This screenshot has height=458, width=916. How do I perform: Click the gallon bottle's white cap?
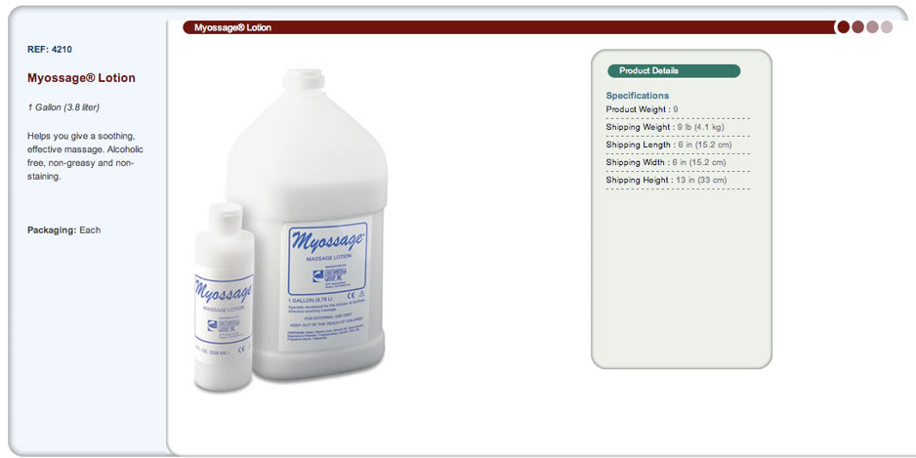click(x=304, y=79)
